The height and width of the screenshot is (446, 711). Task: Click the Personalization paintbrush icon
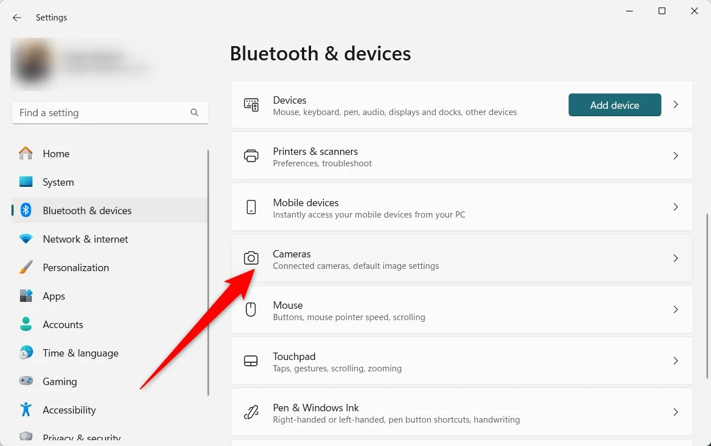[x=26, y=267]
